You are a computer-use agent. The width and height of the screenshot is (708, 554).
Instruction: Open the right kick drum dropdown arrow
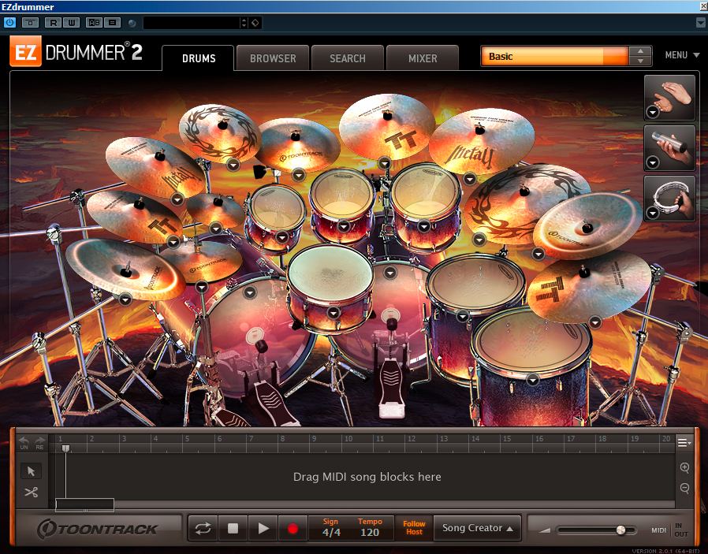coord(390,273)
